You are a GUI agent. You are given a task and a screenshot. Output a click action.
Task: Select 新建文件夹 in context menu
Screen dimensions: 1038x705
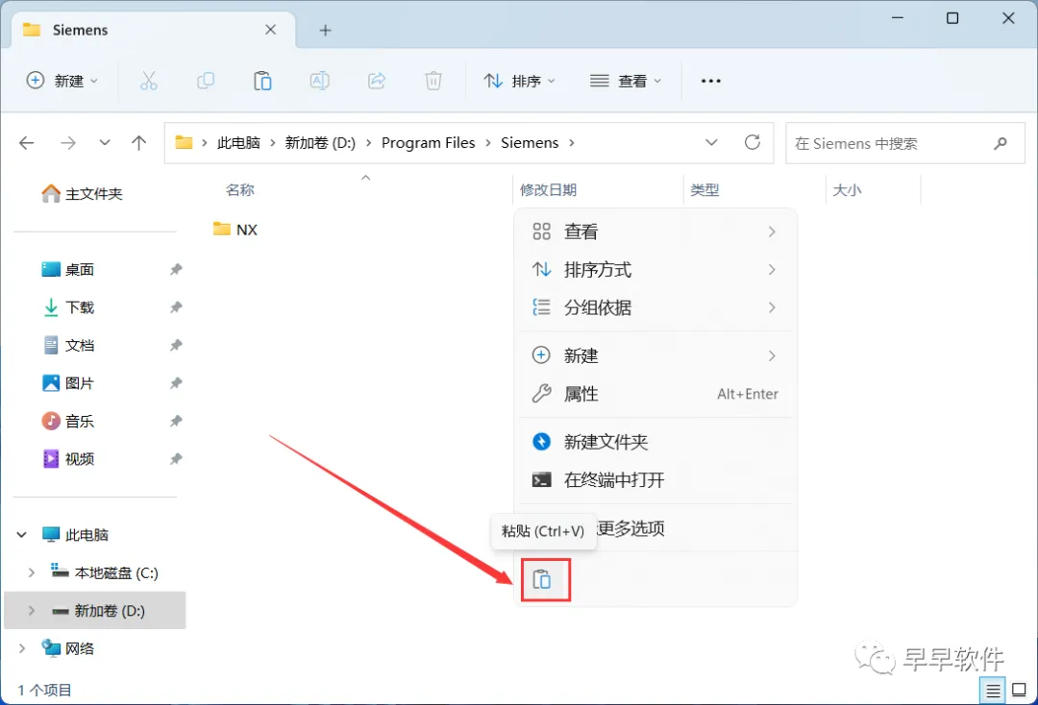pos(655,442)
